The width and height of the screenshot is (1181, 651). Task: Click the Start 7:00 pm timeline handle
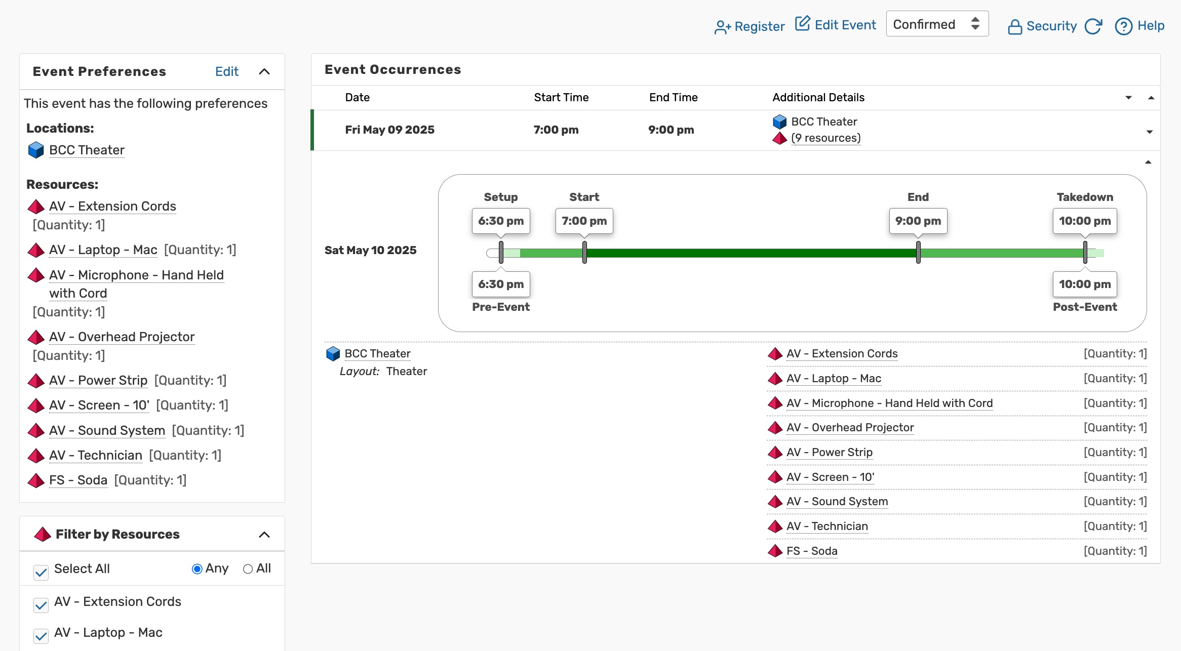click(x=584, y=252)
